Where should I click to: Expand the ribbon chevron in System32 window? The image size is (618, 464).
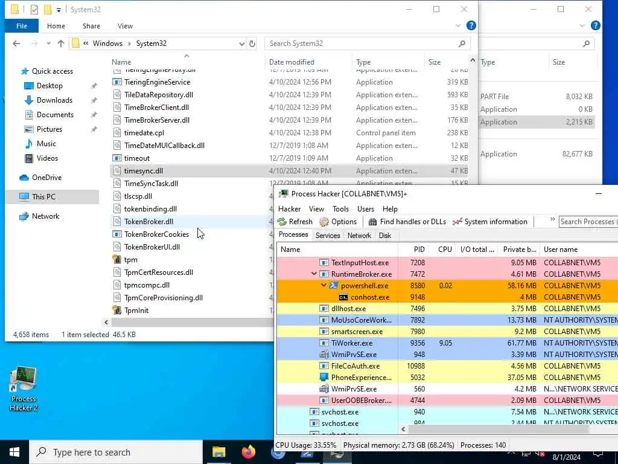457,25
